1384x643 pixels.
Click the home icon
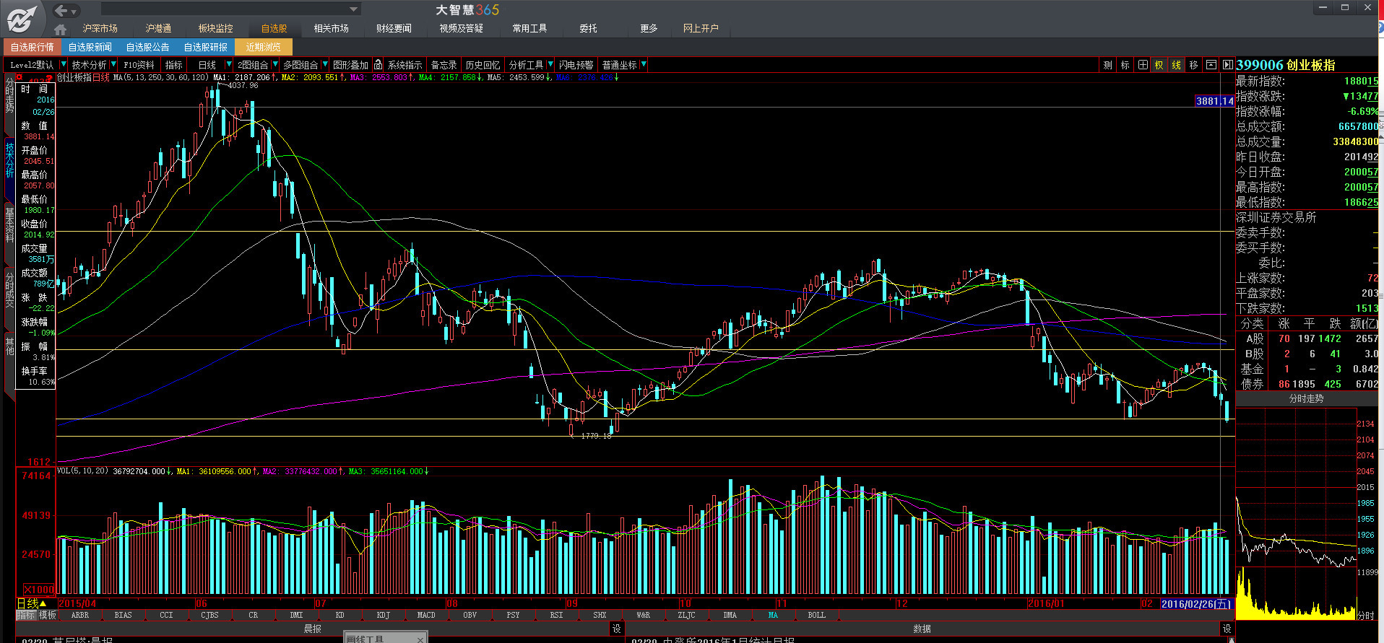click(61, 29)
